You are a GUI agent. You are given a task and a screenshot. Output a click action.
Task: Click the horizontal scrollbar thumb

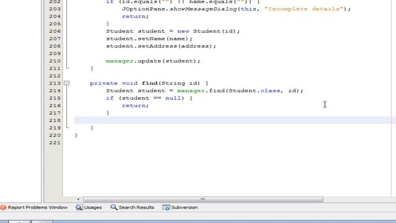pyautogui.click(x=203, y=199)
